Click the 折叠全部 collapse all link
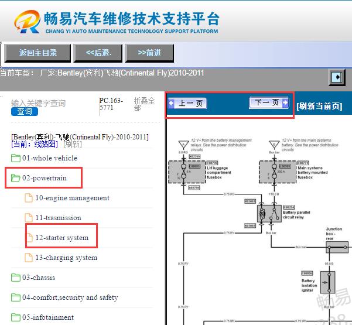352x325 pixels. pos(144,104)
